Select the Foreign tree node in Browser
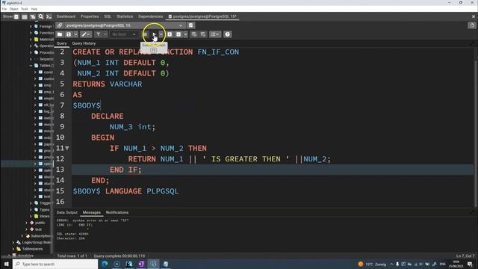The height and width of the screenshot is (269, 478). coord(46,26)
